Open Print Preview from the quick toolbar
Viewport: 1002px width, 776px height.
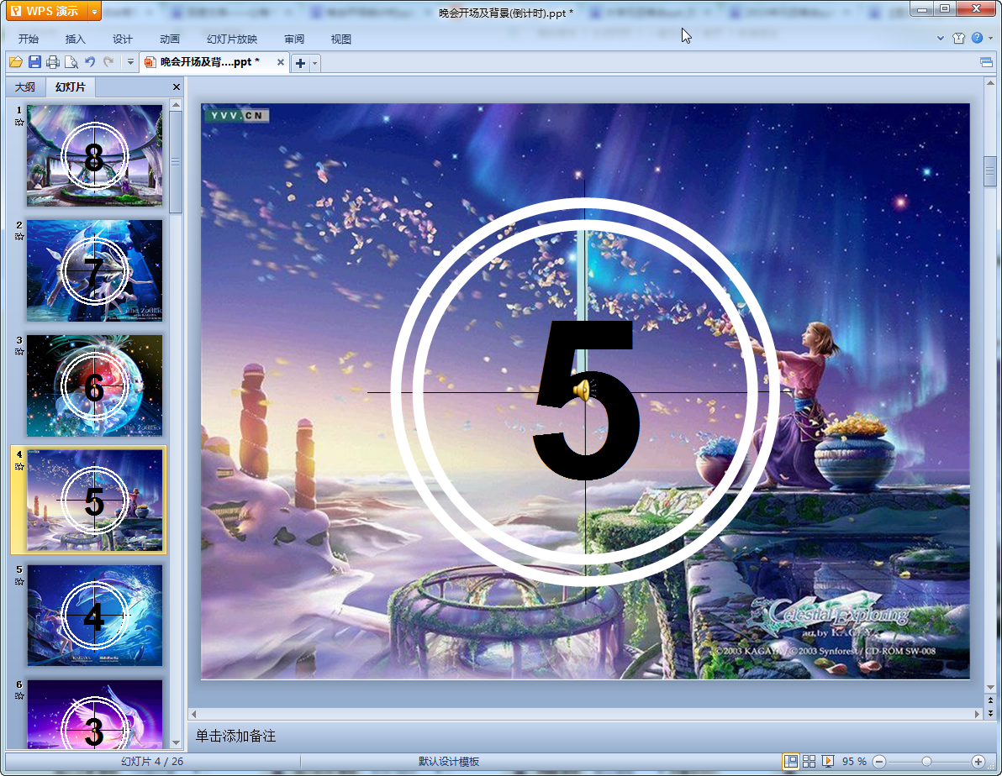(x=71, y=62)
